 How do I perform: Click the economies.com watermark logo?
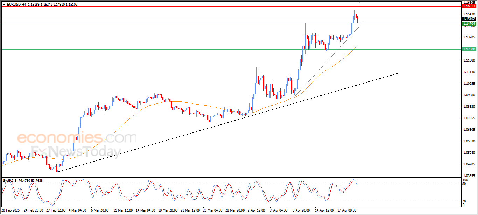tap(77, 137)
